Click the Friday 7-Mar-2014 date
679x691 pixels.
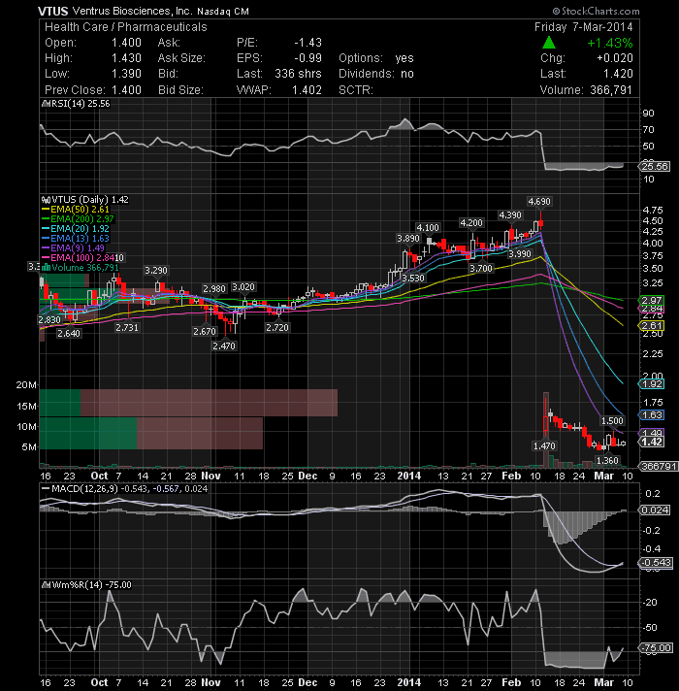click(583, 27)
